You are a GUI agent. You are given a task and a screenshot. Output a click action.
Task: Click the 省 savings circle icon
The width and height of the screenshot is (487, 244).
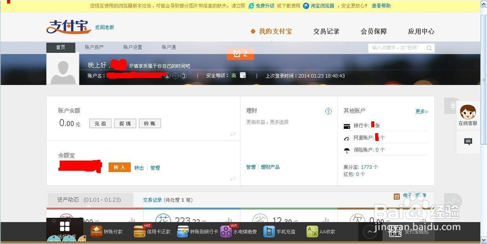click(260, 218)
